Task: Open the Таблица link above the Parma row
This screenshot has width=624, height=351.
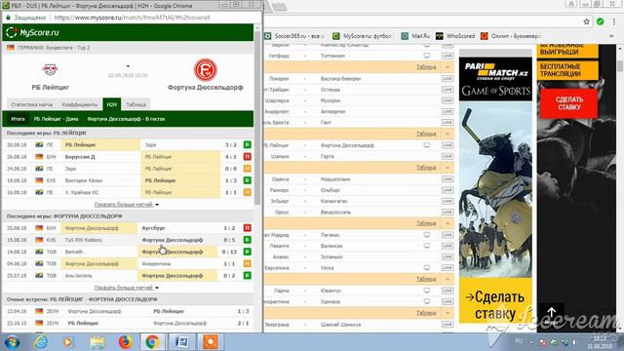Action: [426, 279]
